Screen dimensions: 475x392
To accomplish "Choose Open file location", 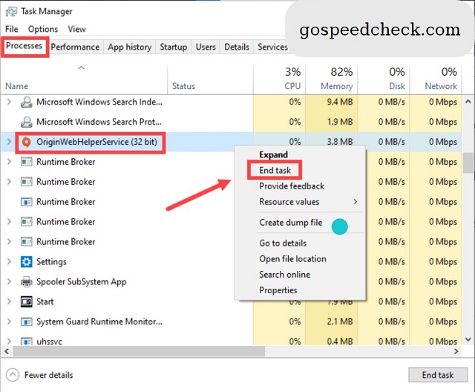I will click(292, 258).
